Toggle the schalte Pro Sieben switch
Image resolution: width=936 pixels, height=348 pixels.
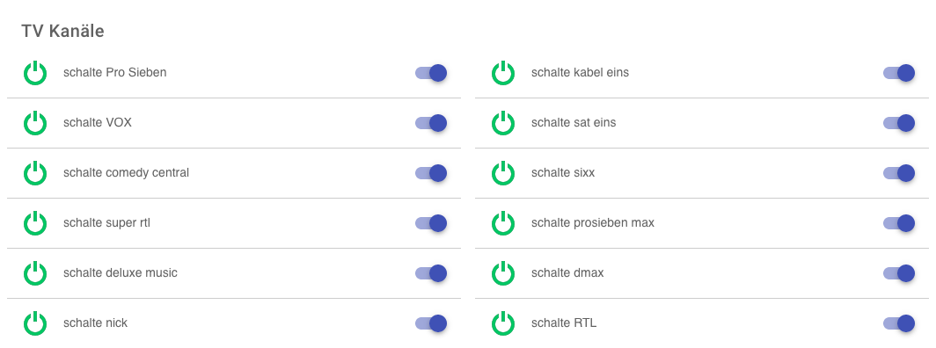click(x=431, y=73)
